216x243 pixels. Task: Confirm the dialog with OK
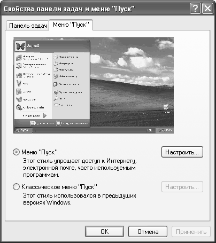104,232
